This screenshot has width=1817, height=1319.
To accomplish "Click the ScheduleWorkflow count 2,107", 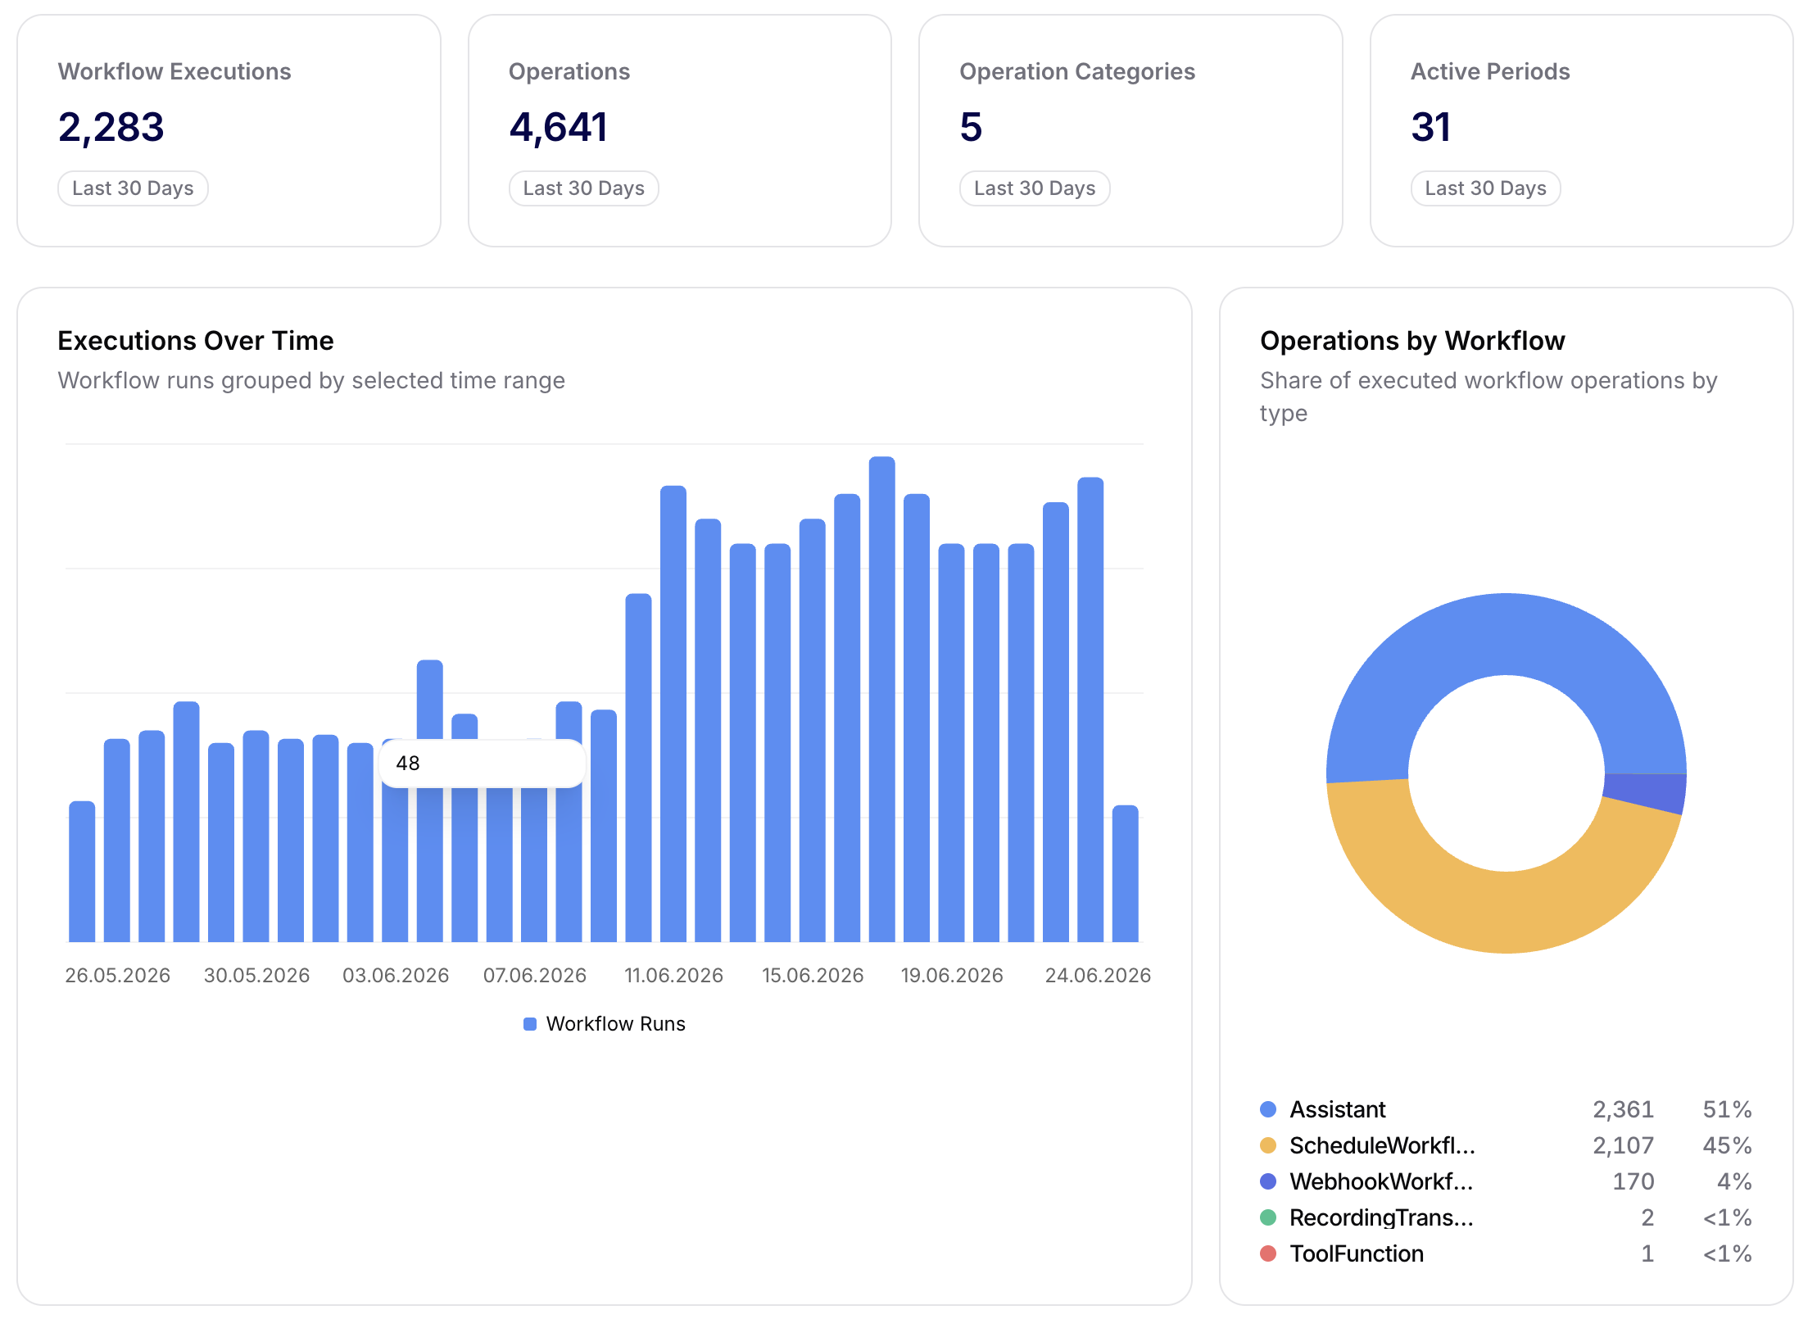I will click(1623, 1145).
